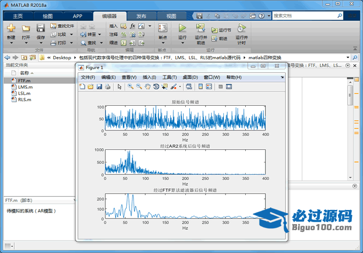Open the 文件(F) menu in Figure 1

[88, 77]
